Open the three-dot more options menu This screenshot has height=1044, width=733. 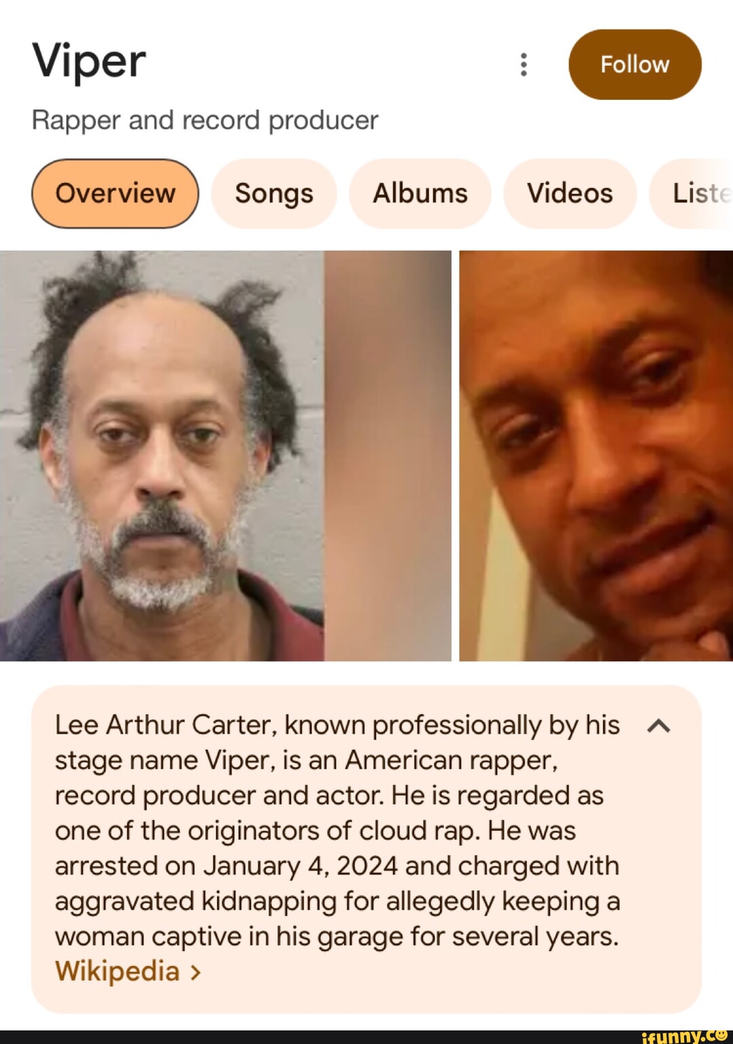pos(523,64)
